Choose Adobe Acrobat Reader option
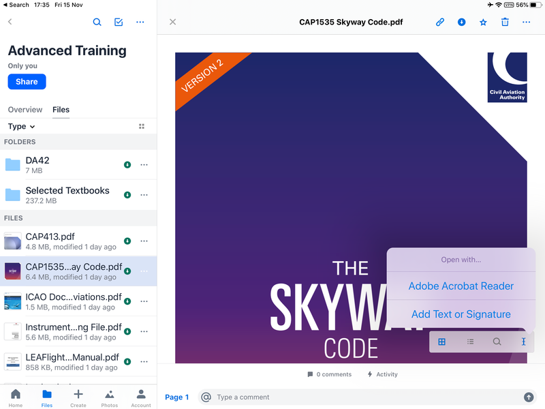The height and width of the screenshot is (409, 545). click(461, 286)
